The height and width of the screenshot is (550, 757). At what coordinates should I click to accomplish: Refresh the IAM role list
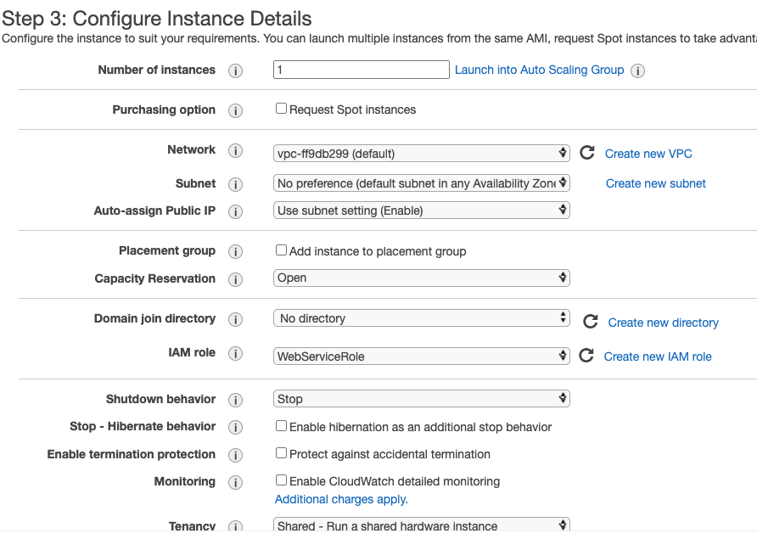point(586,356)
